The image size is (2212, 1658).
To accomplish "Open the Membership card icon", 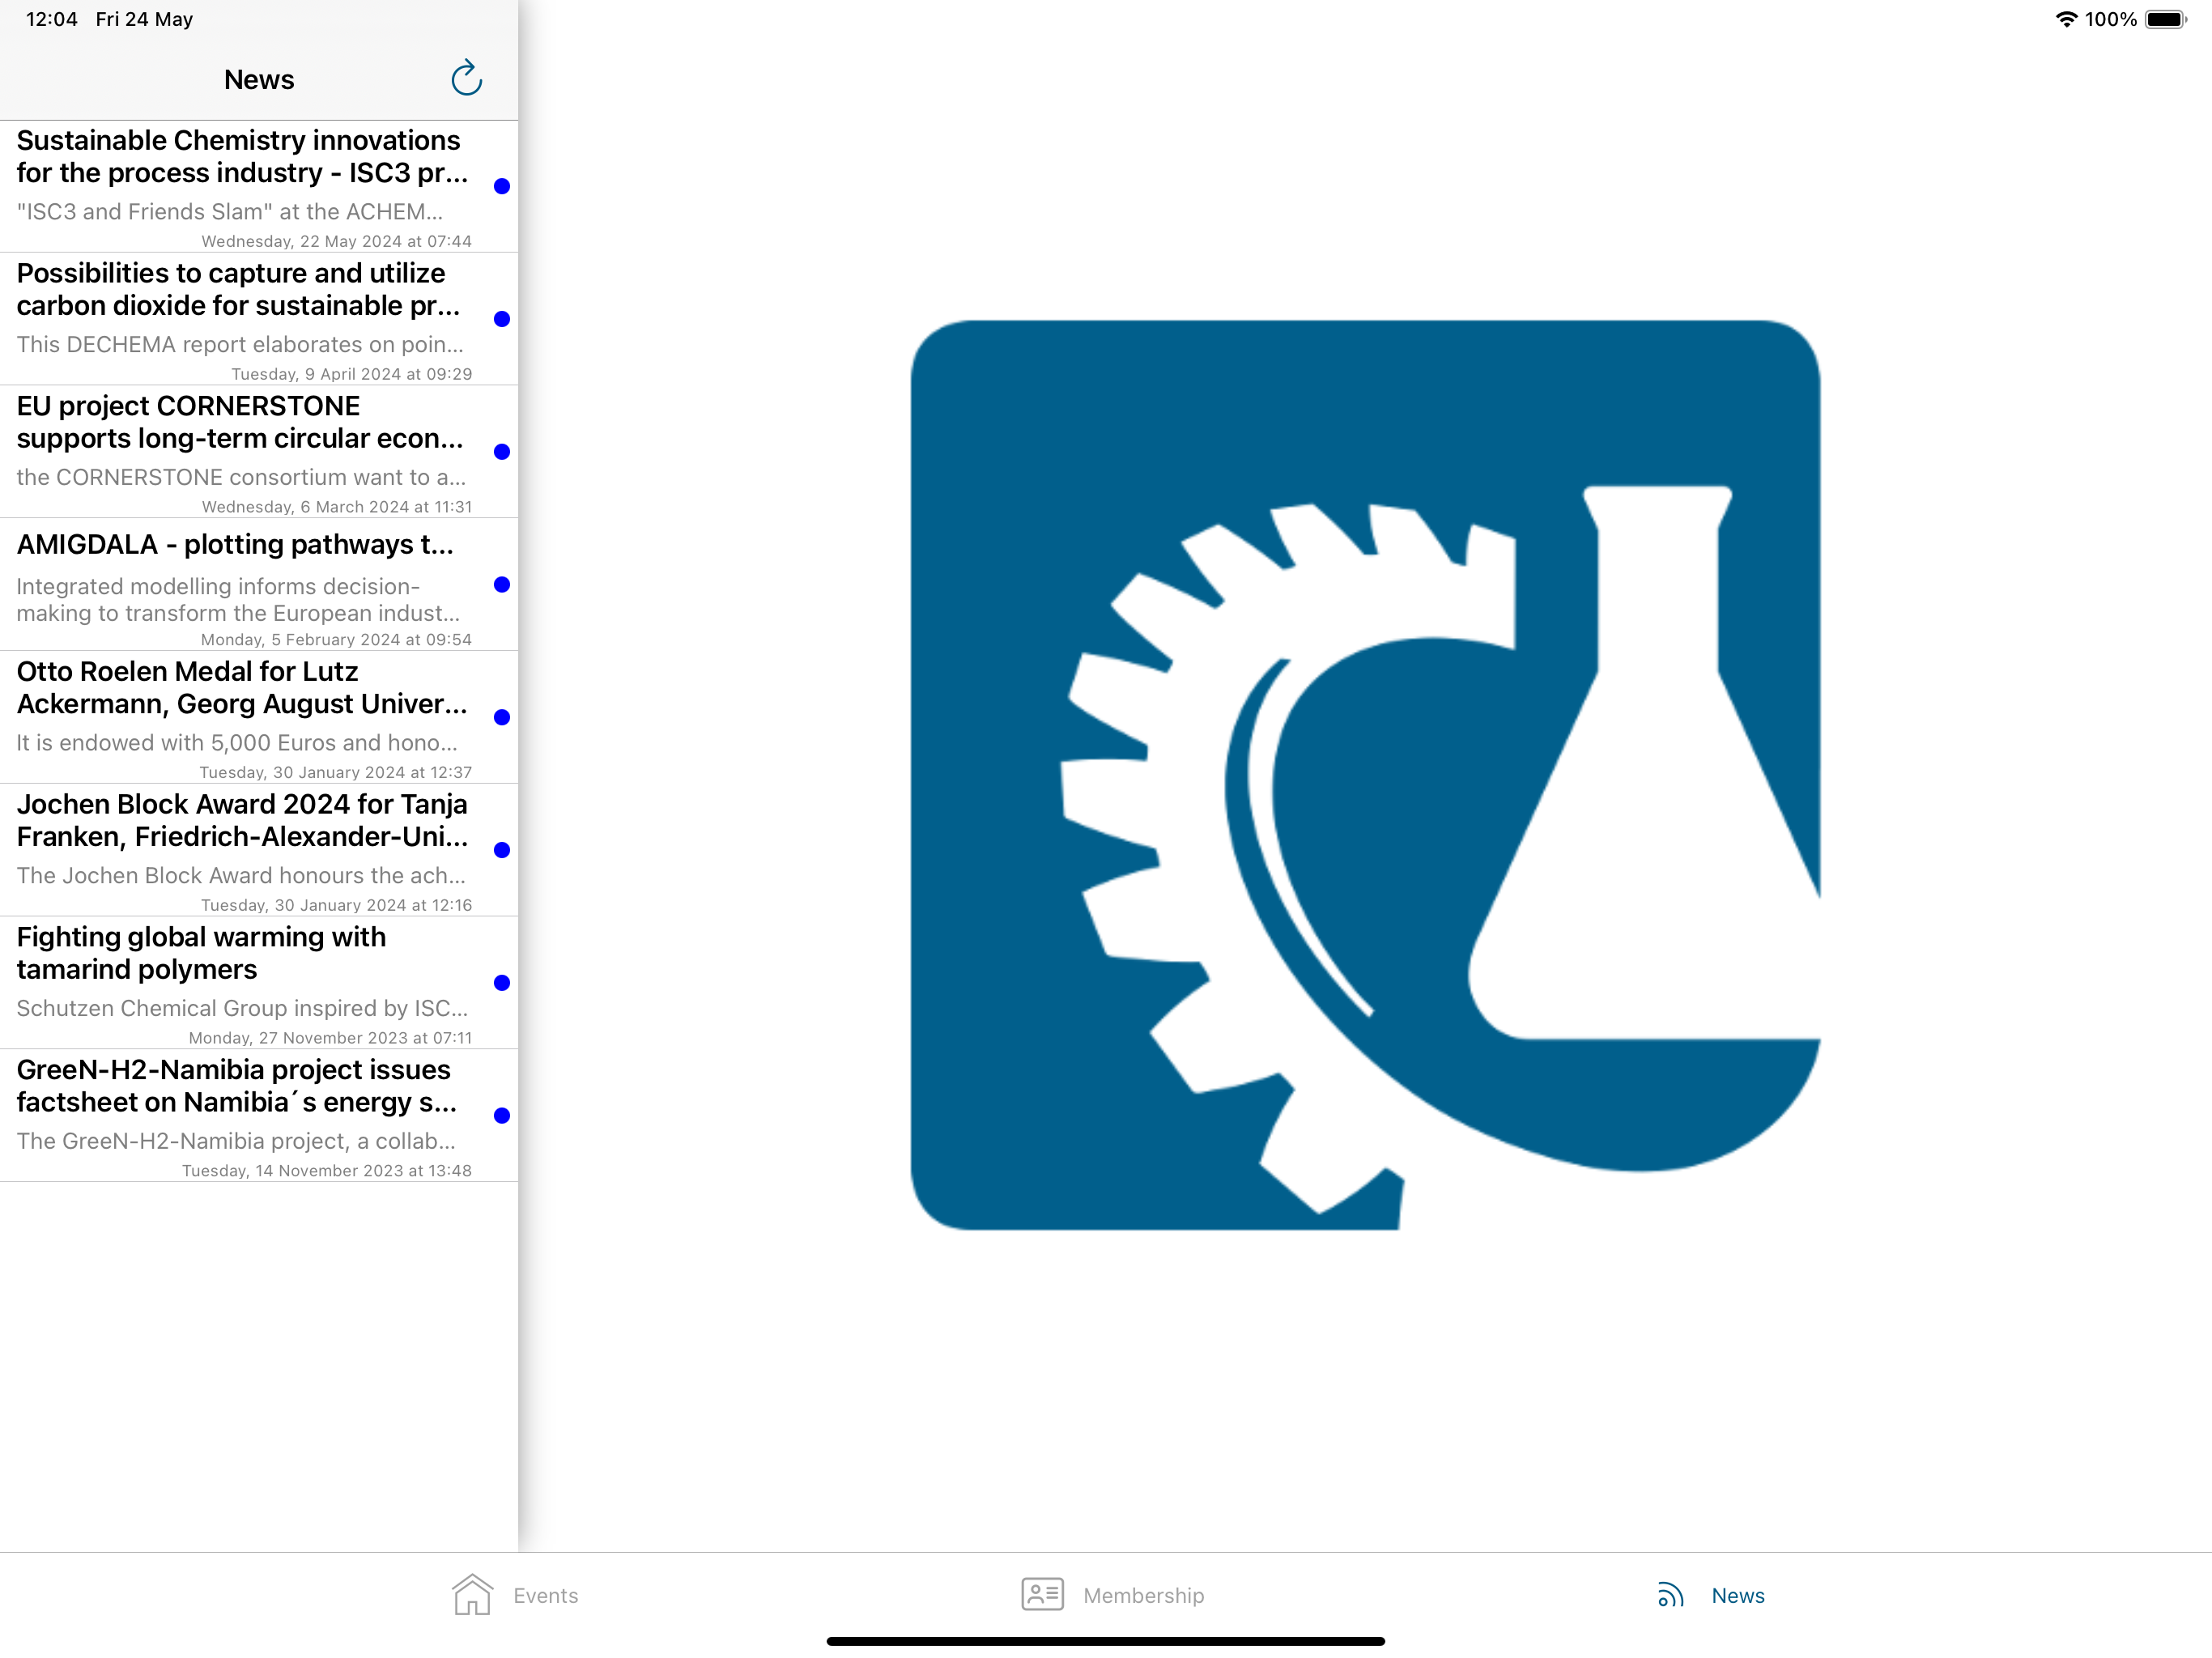I will click(x=1042, y=1594).
